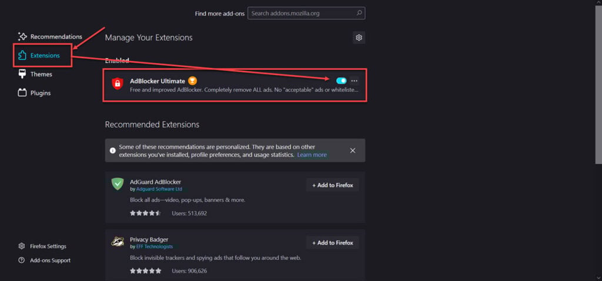The width and height of the screenshot is (602, 281).
Task: Click the Privacy Badger badger icon
Action: click(117, 242)
